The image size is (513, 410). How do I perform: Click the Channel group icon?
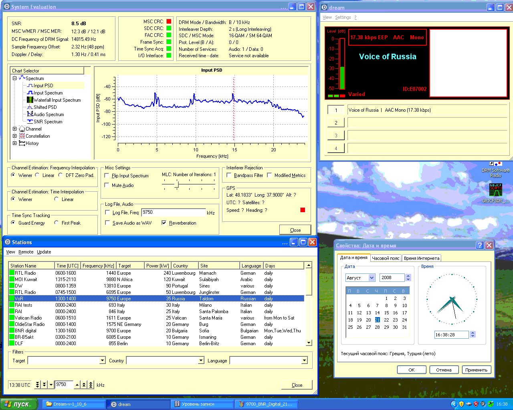[22, 129]
